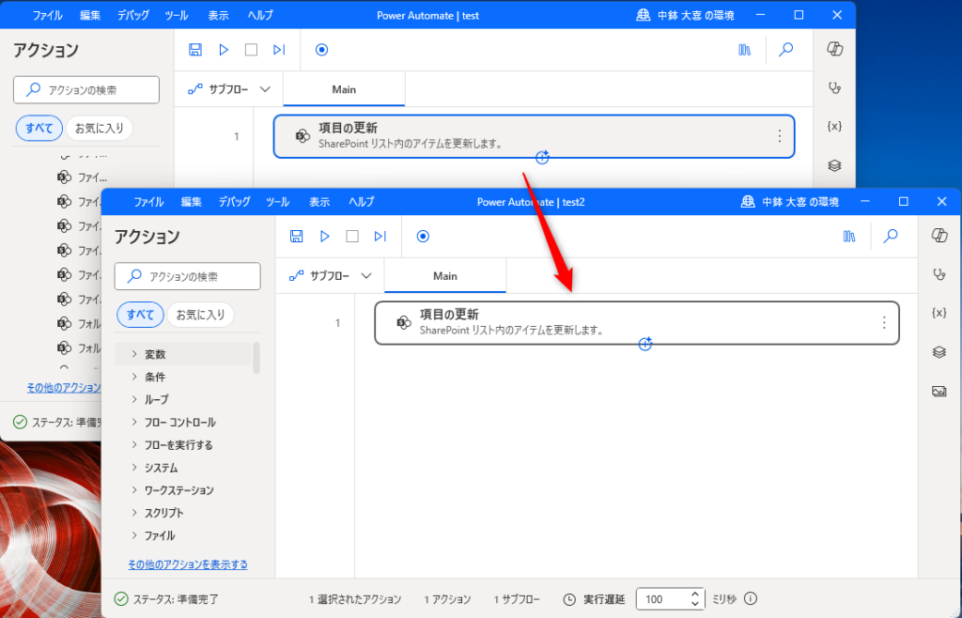Open the UI elements pane in test2
962x618 pixels.
coord(939,352)
